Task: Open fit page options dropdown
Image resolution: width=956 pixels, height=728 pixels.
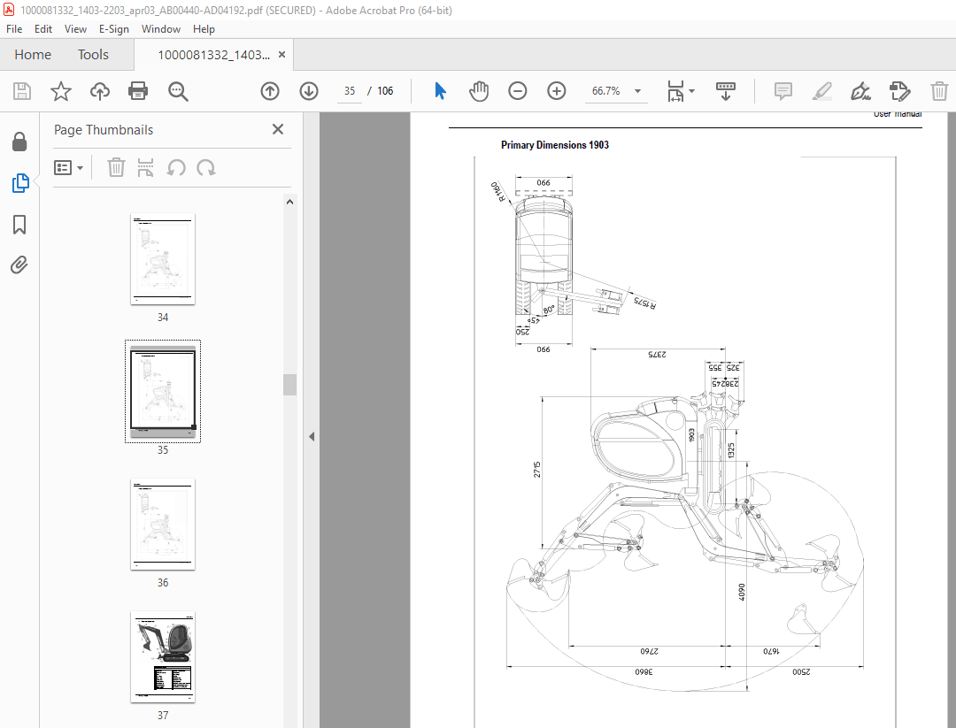Action: click(681, 91)
